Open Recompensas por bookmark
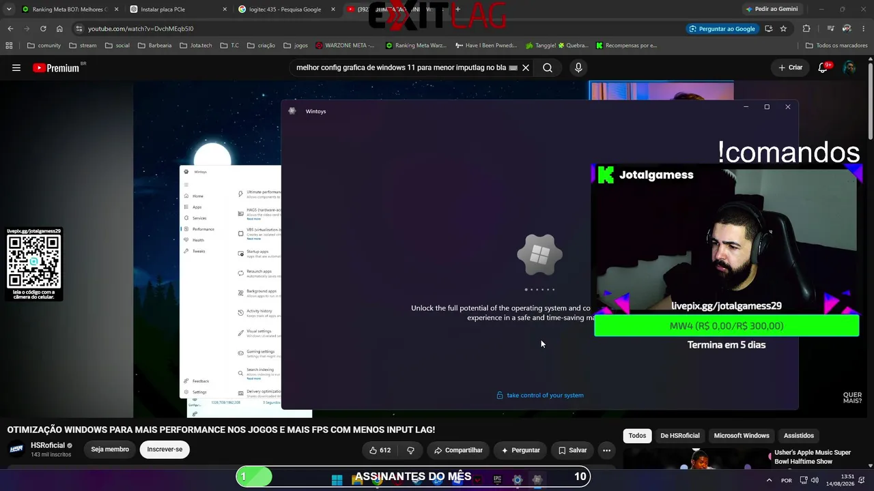This screenshot has height=491, width=874. tap(626, 46)
